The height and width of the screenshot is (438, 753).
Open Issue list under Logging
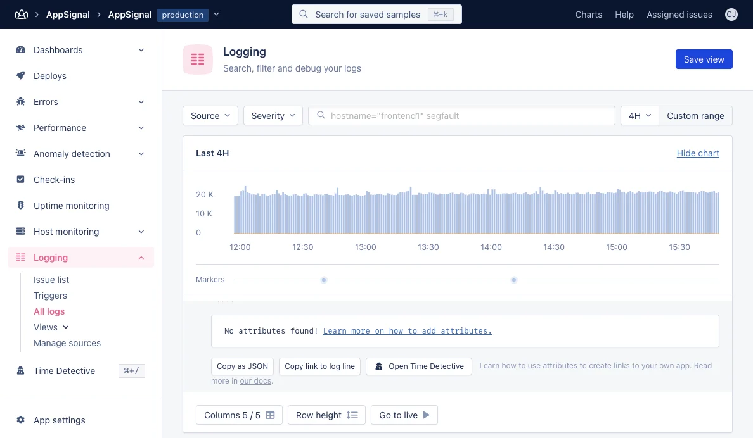pos(51,280)
